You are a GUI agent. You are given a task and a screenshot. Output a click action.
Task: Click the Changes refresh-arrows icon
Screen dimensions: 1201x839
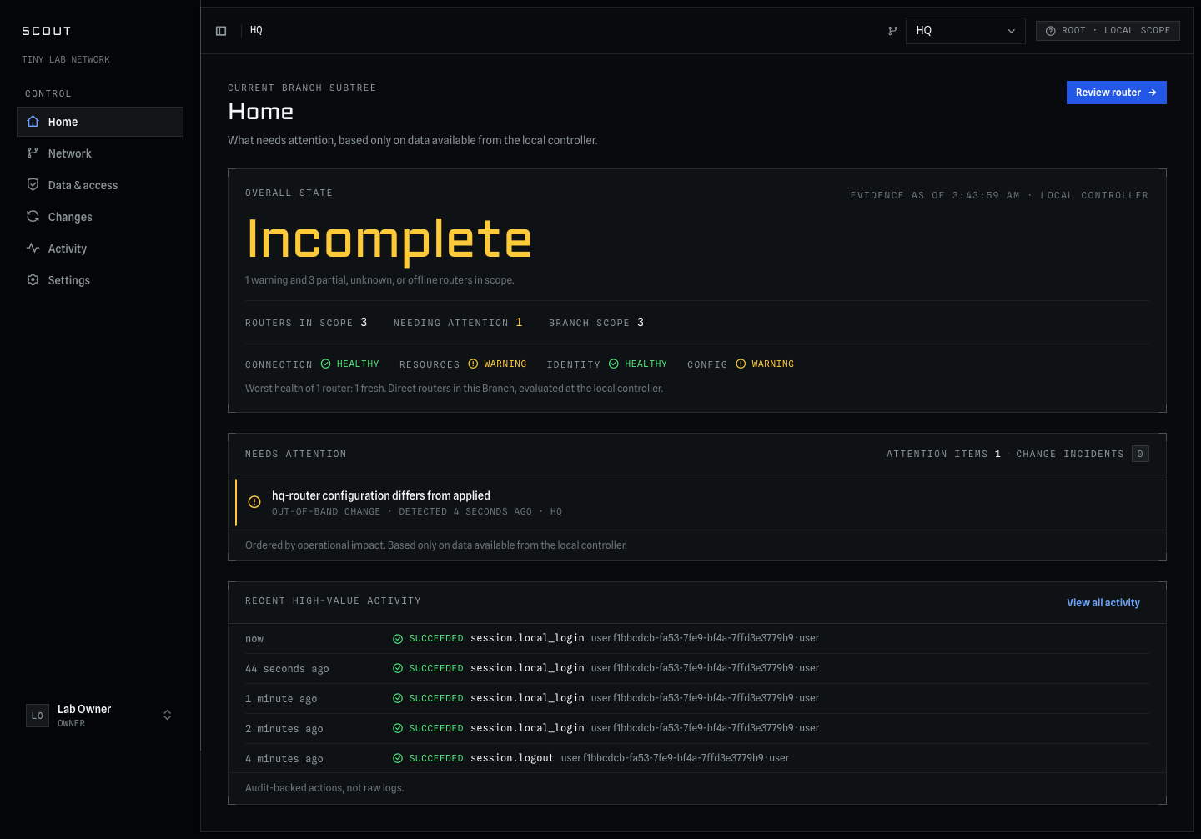[x=33, y=216]
